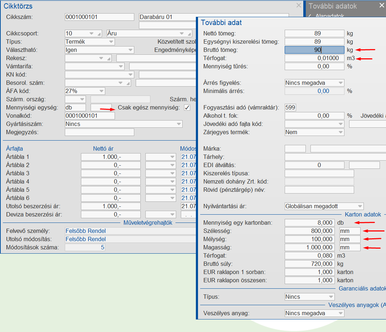Open the Árrés figyelés dropdown
The image size is (386, 332).
pos(340,83)
